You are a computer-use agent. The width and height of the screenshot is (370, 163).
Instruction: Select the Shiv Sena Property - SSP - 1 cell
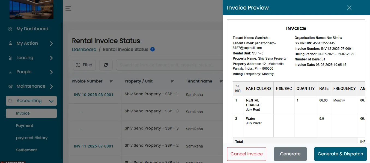(151, 94)
